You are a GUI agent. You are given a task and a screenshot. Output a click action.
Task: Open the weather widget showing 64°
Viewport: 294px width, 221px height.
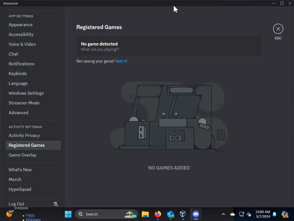click(x=10, y=214)
